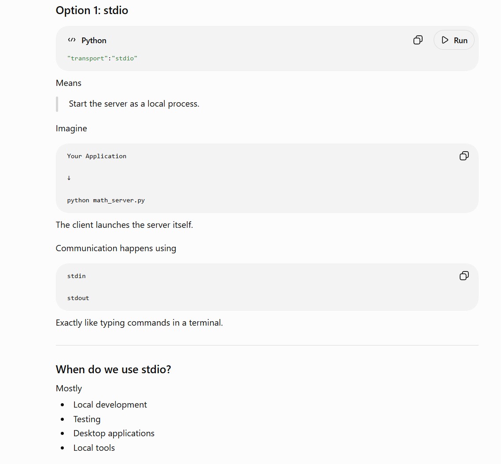Image resolution: width=501 pixels, height=464 pixels.
Task: Click the "transport":"stdio" code line
Action: click(102, 58)
